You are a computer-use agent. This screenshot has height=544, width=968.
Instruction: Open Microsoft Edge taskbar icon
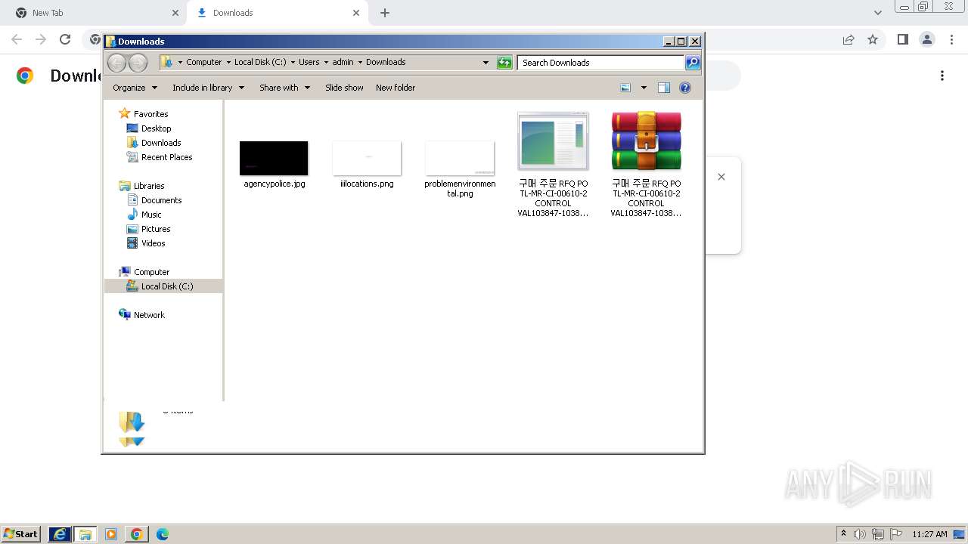[x=163, y=534]
